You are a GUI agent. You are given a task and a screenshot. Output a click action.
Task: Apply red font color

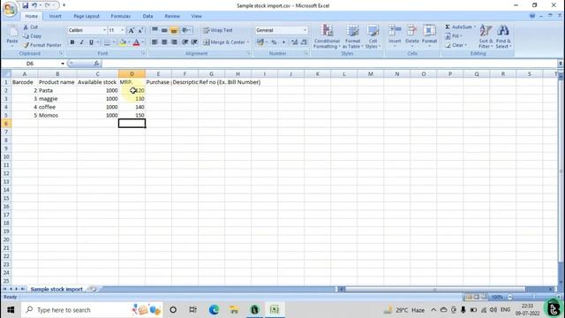pyautogui.click(x=136, y=42)
